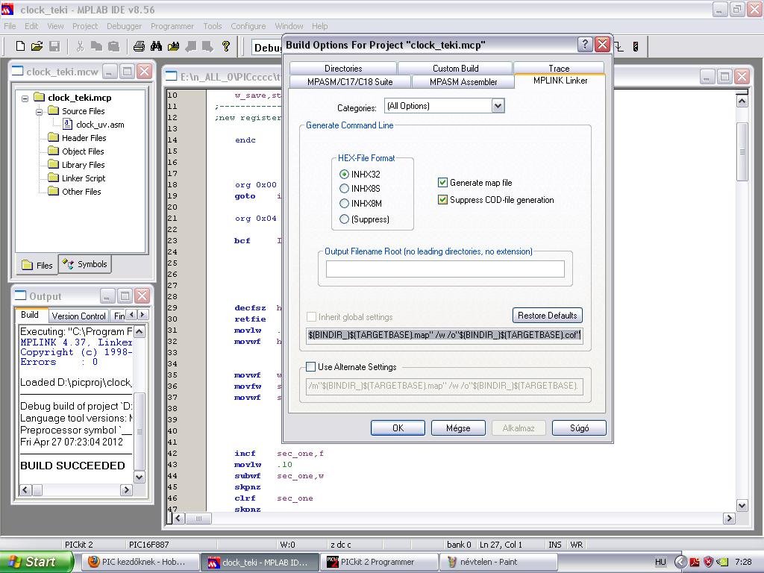Click the clock_teki.mcp project folder icon
Screen dimensions: 764x573
[40, 98]
